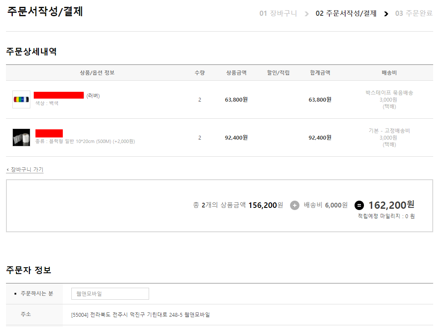Select the 03 주문완료 step
This screenshot has height=327, width=434.
413,13
